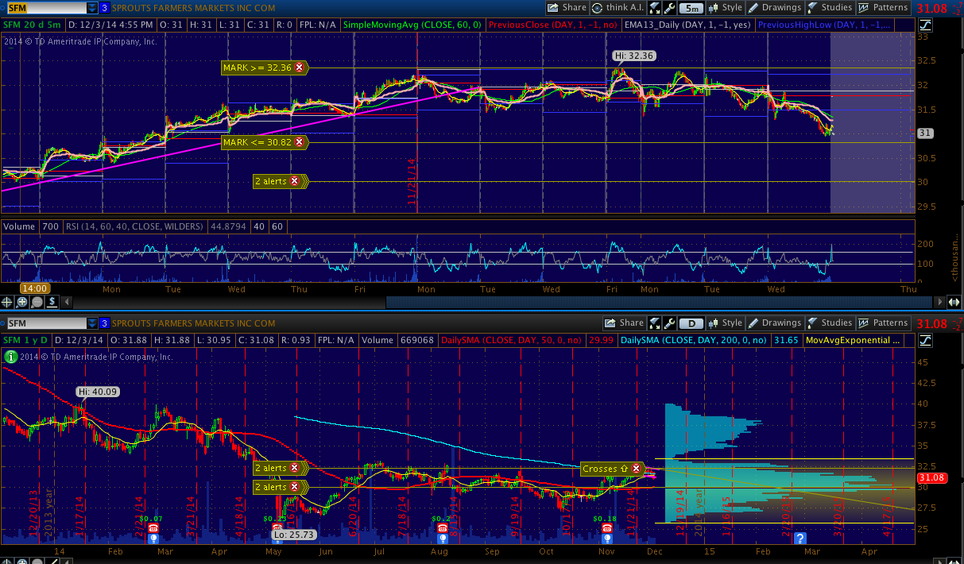Screen dimensions: 964x564
Task: Open the lower chart D aggregation selector
Action: (x=693, y=323)
